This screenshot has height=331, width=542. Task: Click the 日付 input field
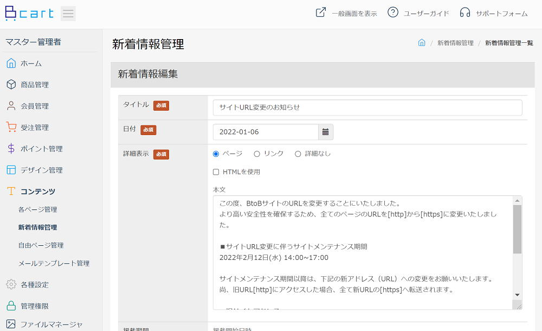266,132
